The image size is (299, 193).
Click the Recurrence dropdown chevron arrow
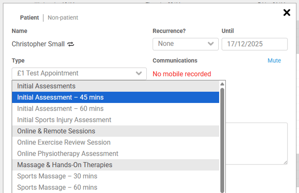coord(211,44)
